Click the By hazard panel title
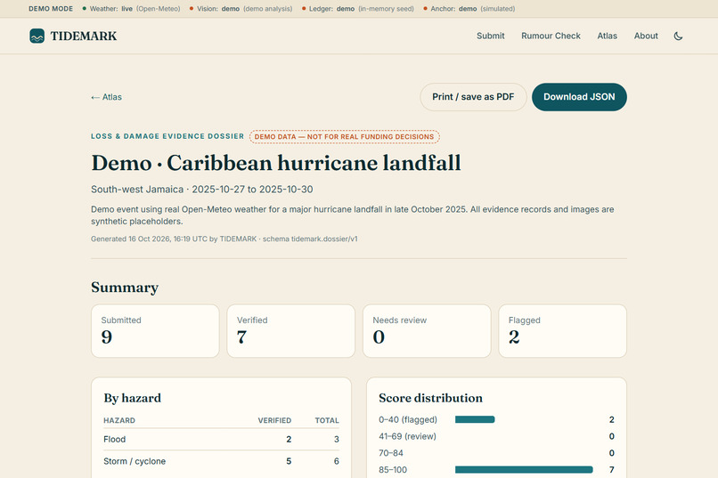Screen dimensions: 718x478 (x=133, y=398)
